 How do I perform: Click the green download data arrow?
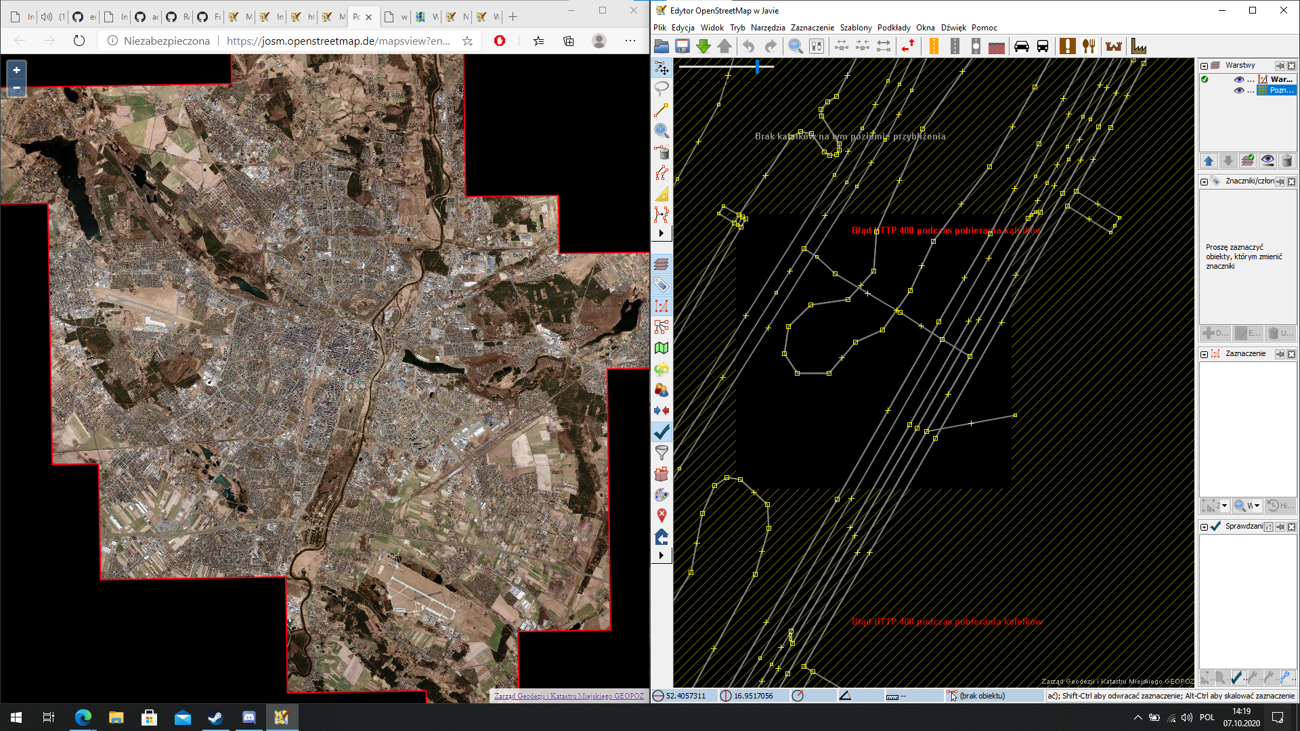coord(703,46)
